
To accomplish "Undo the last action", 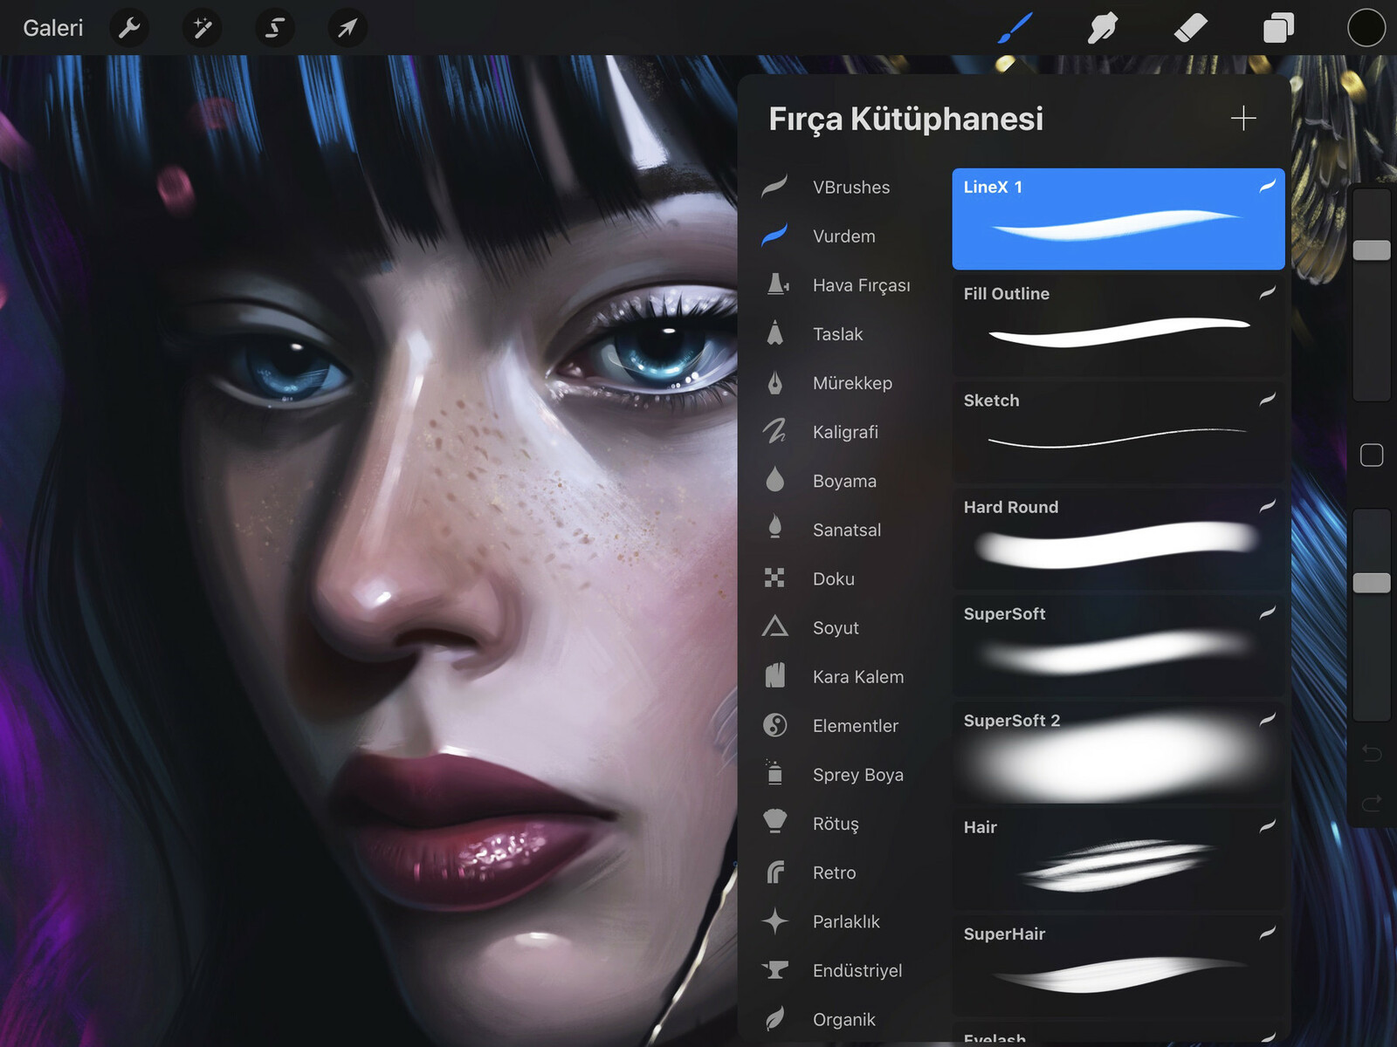I will click(x=1372, y=753).
